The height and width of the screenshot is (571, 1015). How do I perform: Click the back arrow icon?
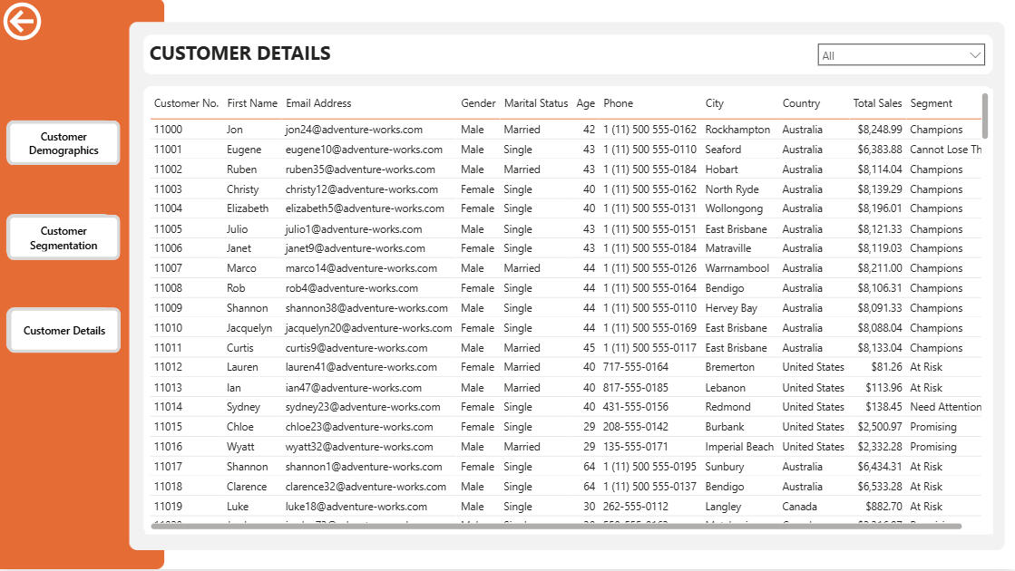tap(23, 22)
